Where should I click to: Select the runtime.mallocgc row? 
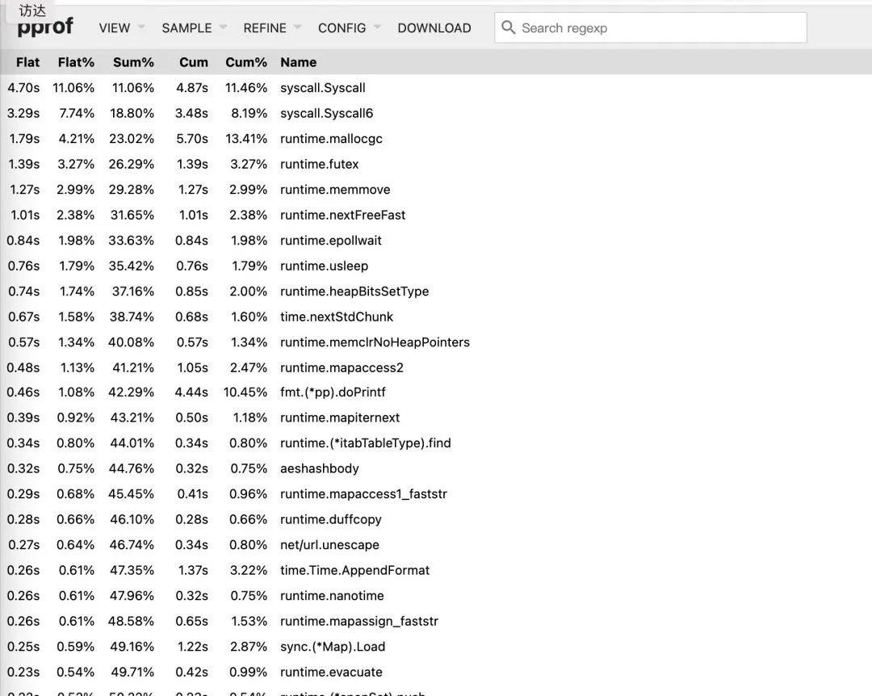point(331,139)
